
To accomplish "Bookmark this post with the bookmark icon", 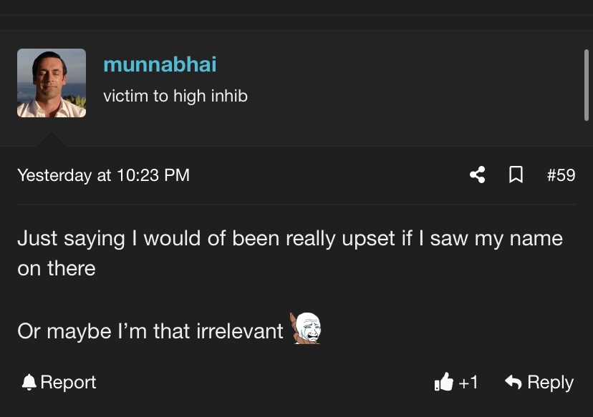I will pyautogui.click(x=516, y=175).
